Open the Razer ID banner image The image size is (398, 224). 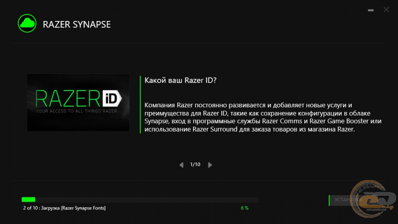point(78,103)
